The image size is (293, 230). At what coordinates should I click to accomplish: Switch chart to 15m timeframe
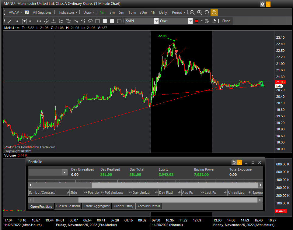132,12
